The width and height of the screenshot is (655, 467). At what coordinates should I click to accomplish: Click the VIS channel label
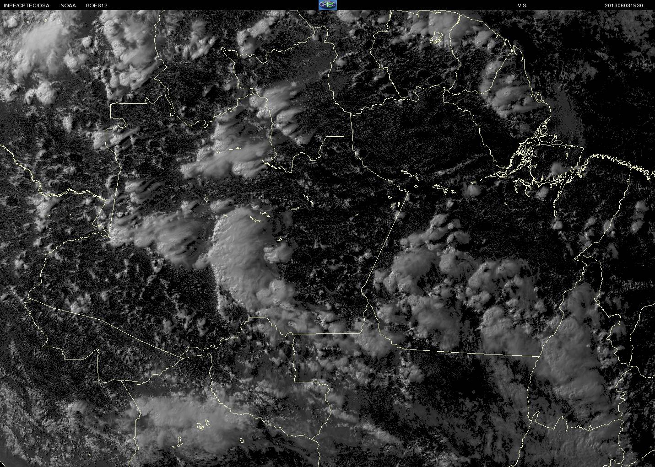(522, 5)
